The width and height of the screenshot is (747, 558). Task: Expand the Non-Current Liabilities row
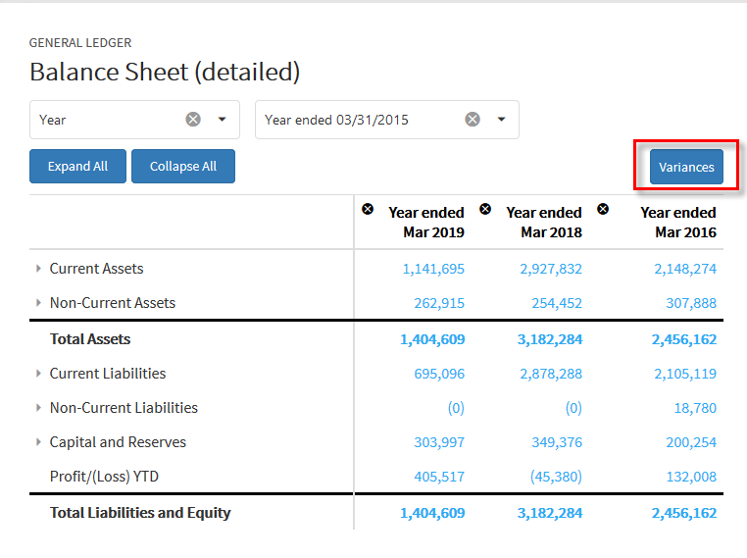point(38,407)
